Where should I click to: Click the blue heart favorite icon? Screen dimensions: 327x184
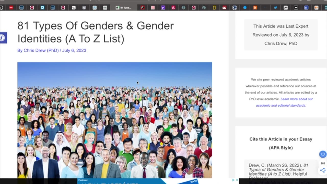click(x=323, y=154)
